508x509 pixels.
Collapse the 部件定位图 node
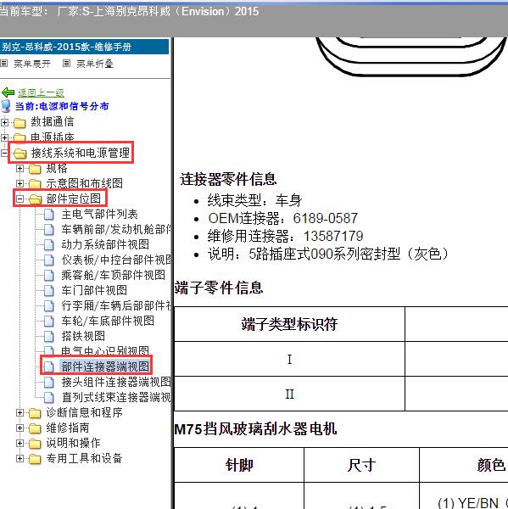coord(20,199)
